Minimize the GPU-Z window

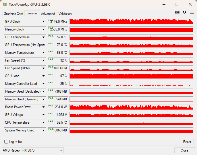[x=164, y=4]
